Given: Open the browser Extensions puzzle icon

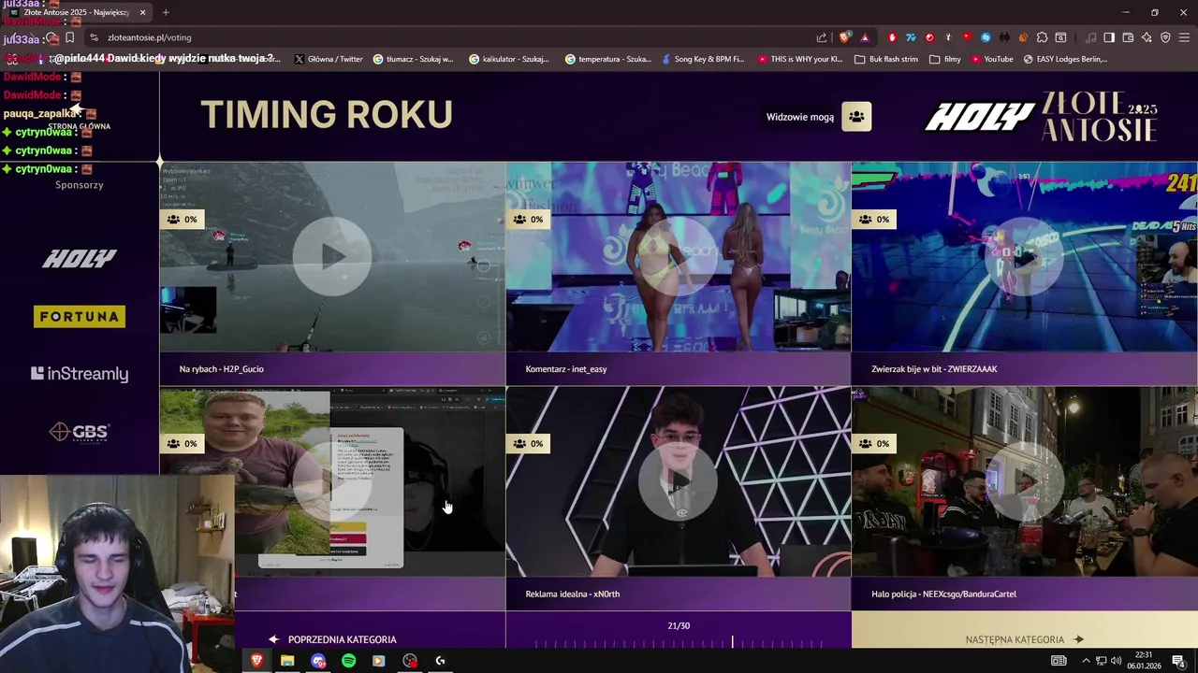Looking at the screenshot, I should coord(1042,37).
